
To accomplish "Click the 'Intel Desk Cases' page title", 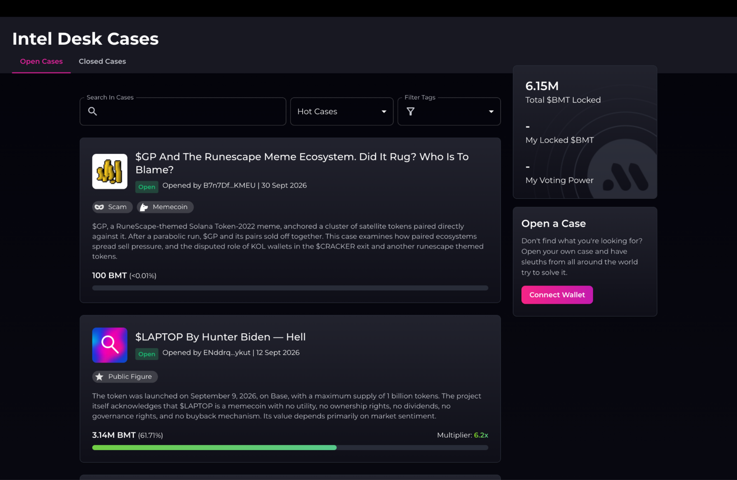I will [x=86, y=39].
